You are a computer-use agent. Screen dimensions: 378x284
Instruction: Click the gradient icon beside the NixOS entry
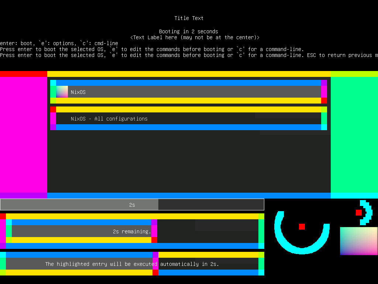pos(62,92)
